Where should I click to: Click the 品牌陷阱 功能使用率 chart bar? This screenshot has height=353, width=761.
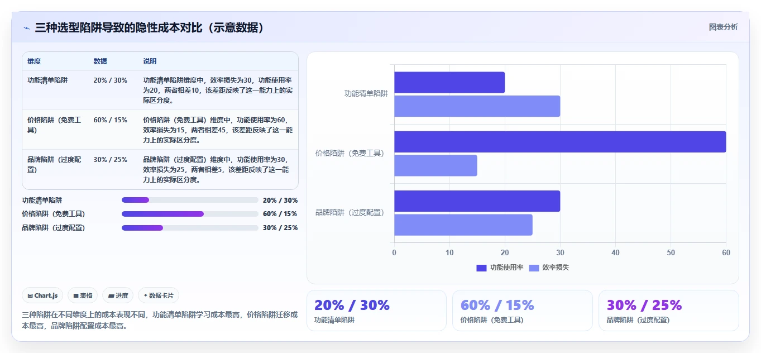tap(477, 201)
